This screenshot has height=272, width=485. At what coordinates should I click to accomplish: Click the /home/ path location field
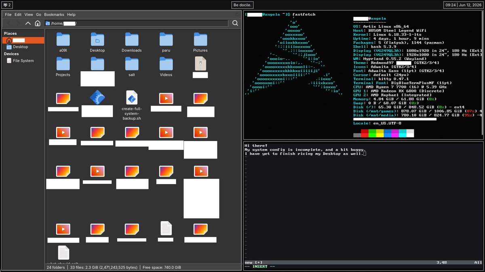(x=136, y=23)
